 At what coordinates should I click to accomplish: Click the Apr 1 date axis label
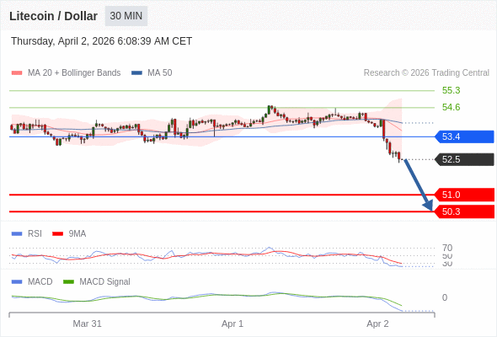[232, 324]
